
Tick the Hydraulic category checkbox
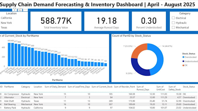[173, 23]
